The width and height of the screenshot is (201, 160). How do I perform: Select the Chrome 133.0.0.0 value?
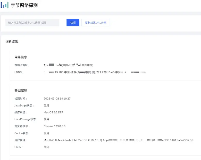click(x=54, y=126)
